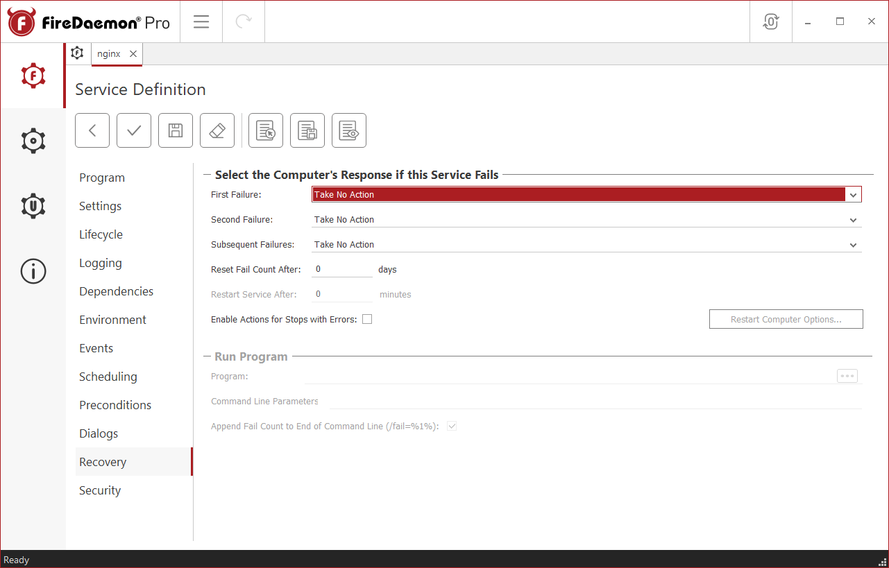
Task: Click the save definition as XML icon
Action: click(x=307, y=130)
